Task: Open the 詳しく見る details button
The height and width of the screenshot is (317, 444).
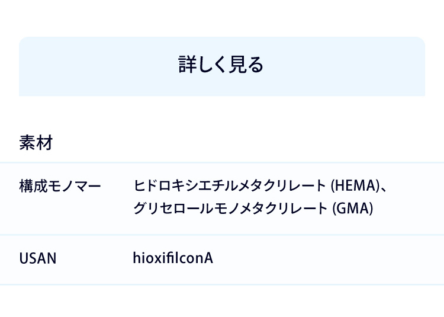Action: click(x=222, y=66)
